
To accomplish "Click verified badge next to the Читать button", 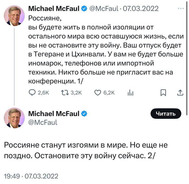I will [84, 114].
